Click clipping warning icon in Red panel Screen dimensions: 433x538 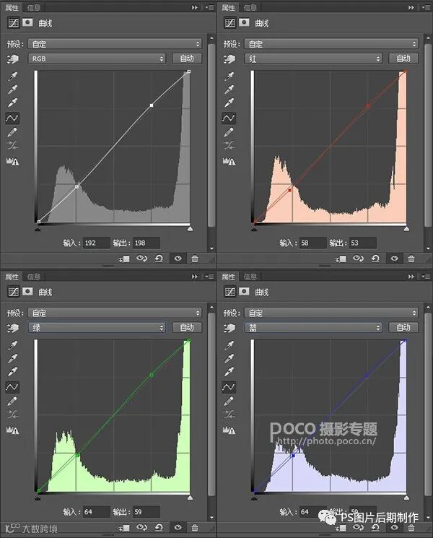tap(229, 161)
